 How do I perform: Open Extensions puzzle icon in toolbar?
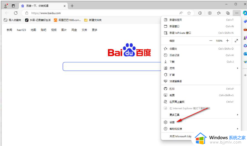[200, 13]
